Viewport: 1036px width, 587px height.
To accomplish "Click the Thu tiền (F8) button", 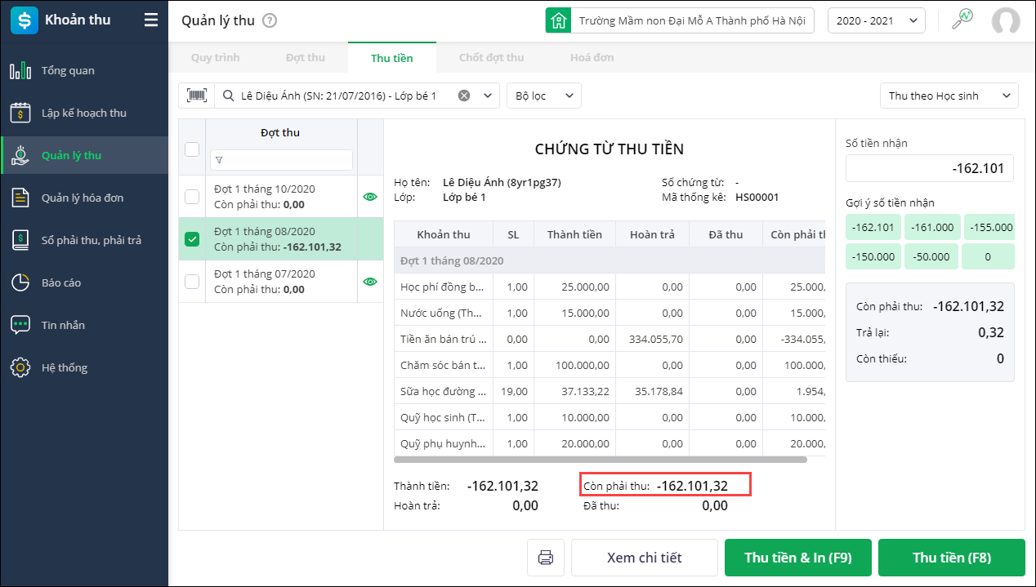I will [x=951, y=558].
